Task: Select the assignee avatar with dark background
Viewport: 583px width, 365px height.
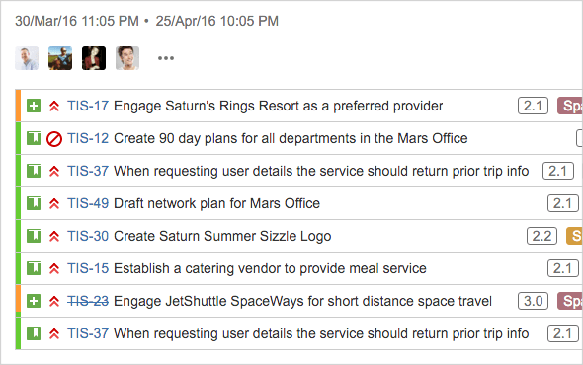Action: click(94, 58)
